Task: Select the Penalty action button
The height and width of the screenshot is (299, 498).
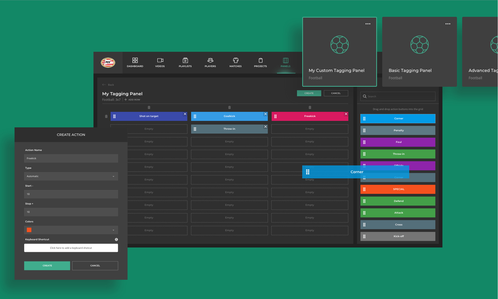Action: click(x=398, y=130)
